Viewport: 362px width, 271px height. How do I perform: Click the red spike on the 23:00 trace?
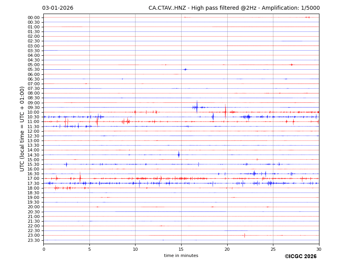(x=244, y=235)
